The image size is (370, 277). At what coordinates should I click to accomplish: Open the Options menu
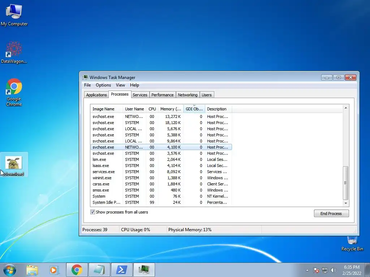point(103,85)
